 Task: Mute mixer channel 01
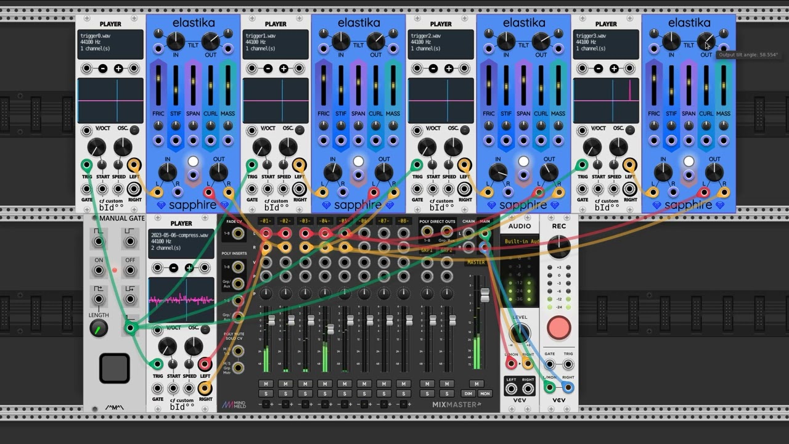(x=266, y=384)
